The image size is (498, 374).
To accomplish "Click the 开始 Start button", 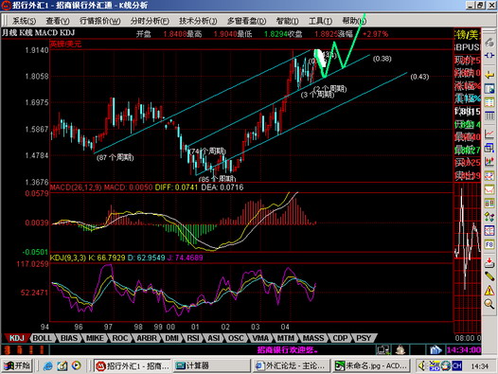I will [x=18, y=366].
